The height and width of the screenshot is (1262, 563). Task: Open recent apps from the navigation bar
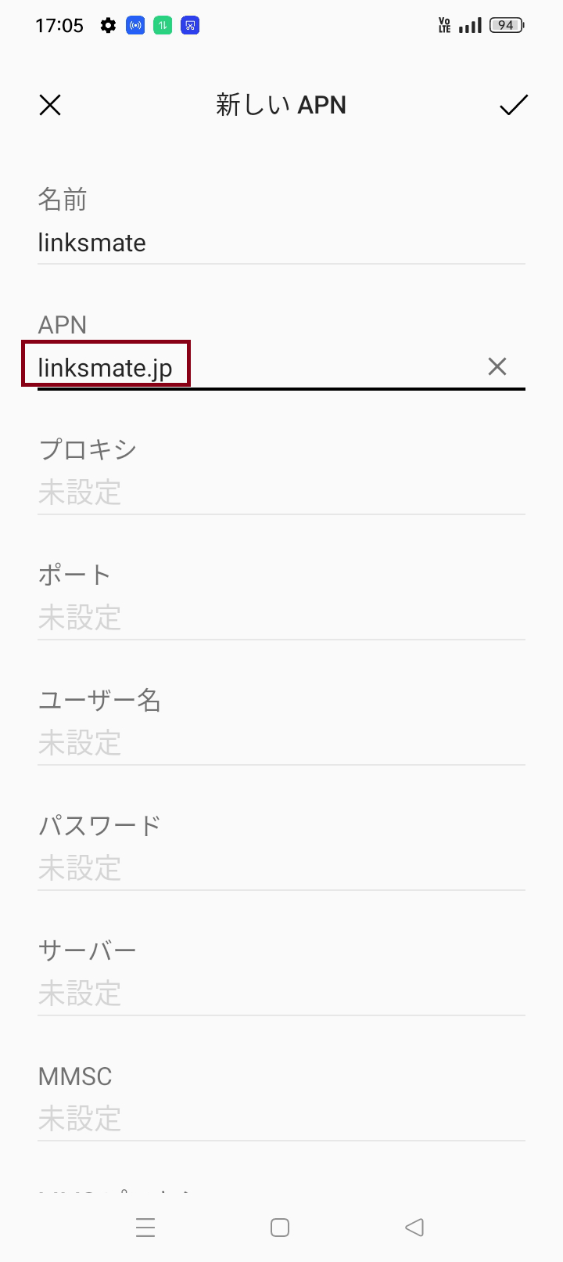tap(145, 1228)
